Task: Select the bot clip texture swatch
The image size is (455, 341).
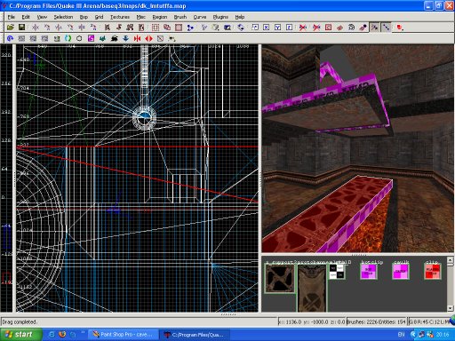Action: pyautogui.click(x=369, y=272)
